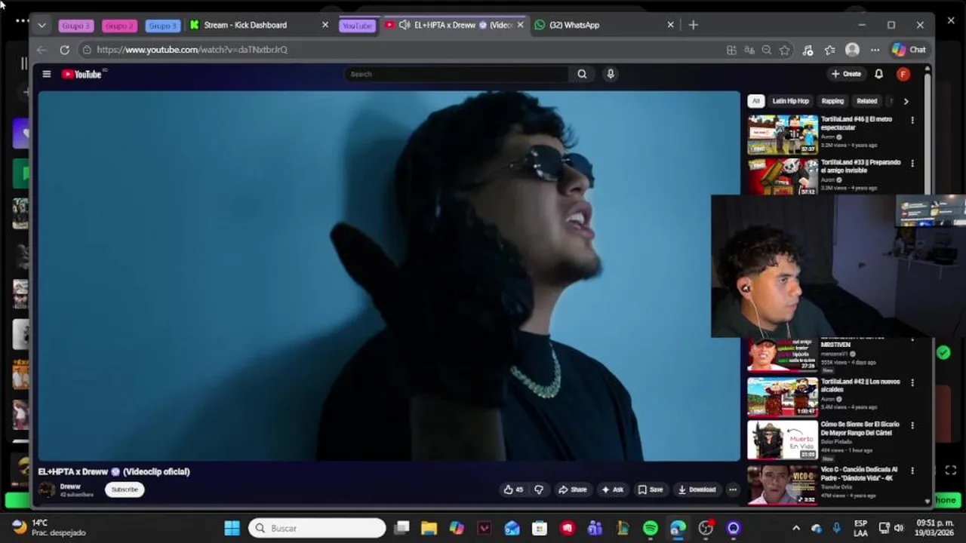
Task: Open Cómo Se Siente Ser El Sicario thumbnail
Action: point(783,440)
